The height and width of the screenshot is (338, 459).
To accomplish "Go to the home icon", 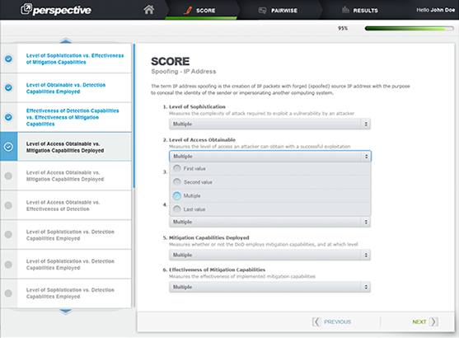I will pos(148,10).
